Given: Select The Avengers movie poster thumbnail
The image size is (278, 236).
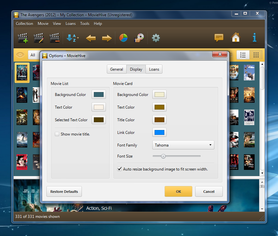Looking at the screenshot, I should click(x=22, y=73).
